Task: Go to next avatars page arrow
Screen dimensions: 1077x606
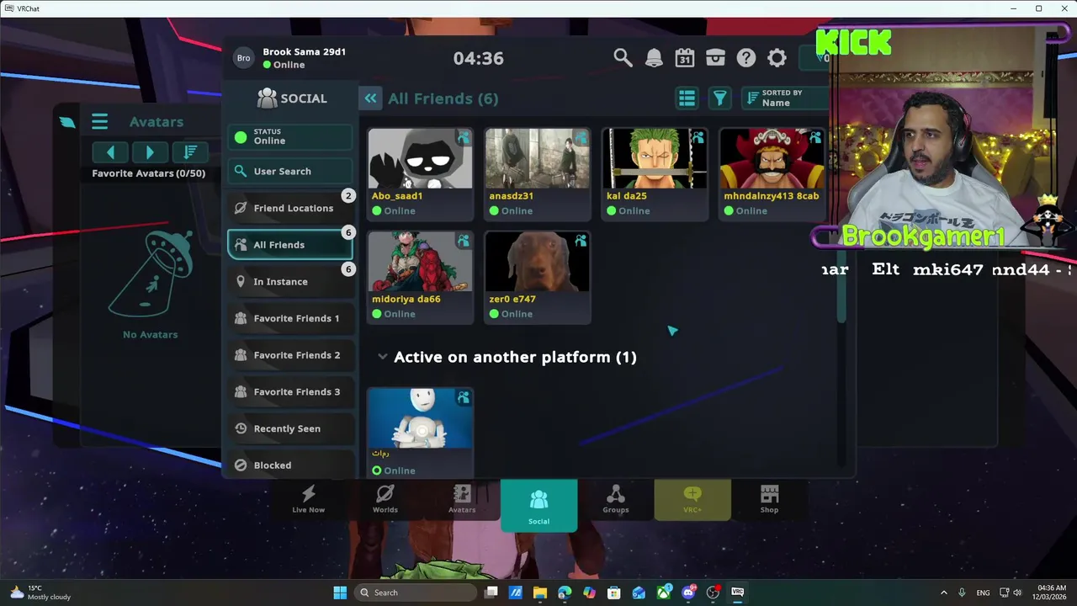Action: click(150, 151)
